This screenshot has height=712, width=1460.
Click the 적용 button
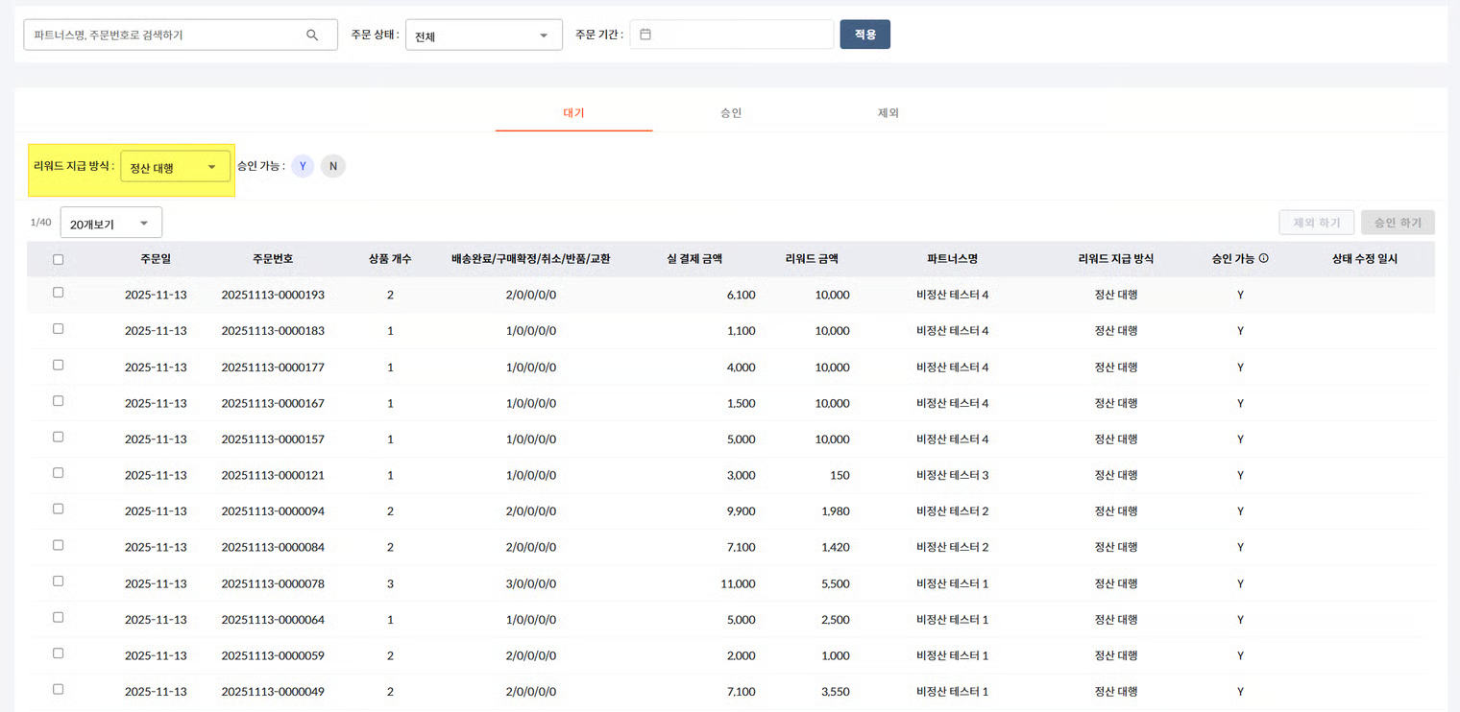pyautogui.click(x=865, y=35)
